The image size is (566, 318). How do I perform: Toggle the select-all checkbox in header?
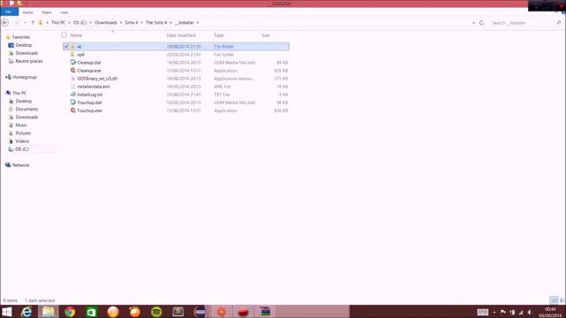(64, 35)
